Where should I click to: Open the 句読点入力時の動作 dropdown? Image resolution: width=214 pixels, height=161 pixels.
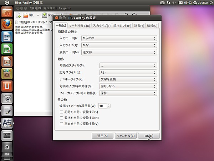128,86
